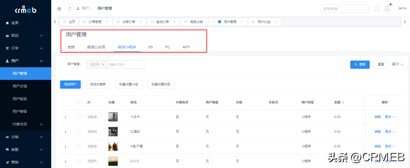This screenshot has width=410, height=168.
Task: Expand the row details for user 33233
Action: (65, 132)
